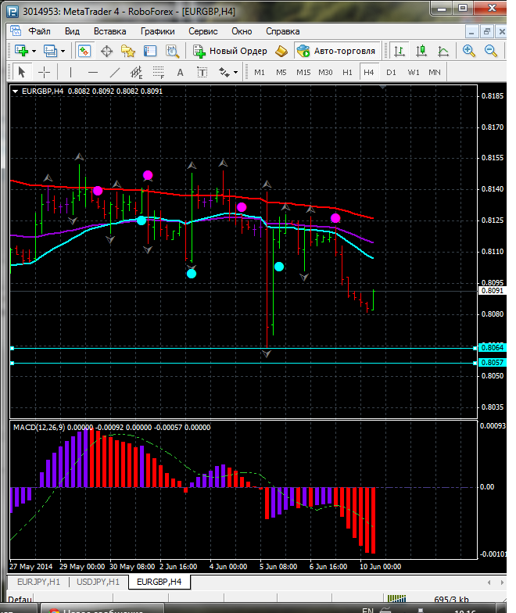The height and width of the screenshot is (613, 516).
Task: Switch chart to candlesticks mode
Action: click(x=421, y=51)
